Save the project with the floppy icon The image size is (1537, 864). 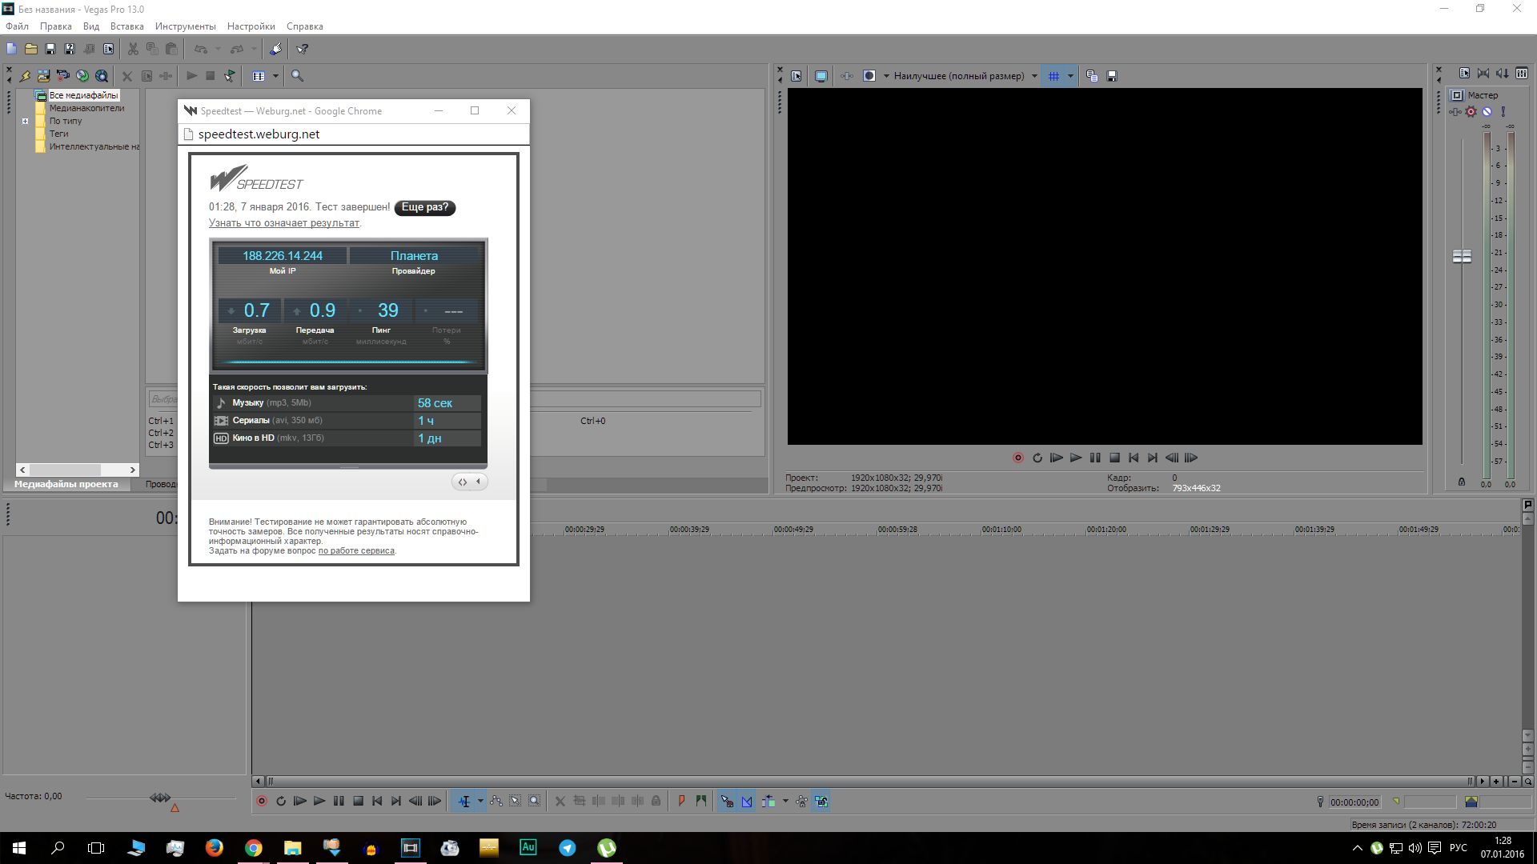click(50, 49)
